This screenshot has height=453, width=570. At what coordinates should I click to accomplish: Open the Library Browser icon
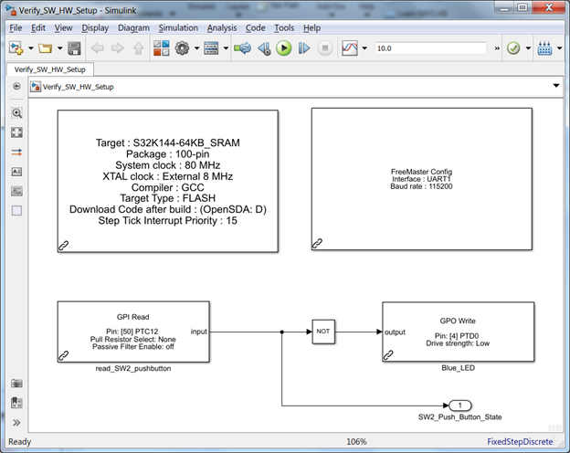coord(161,48)
